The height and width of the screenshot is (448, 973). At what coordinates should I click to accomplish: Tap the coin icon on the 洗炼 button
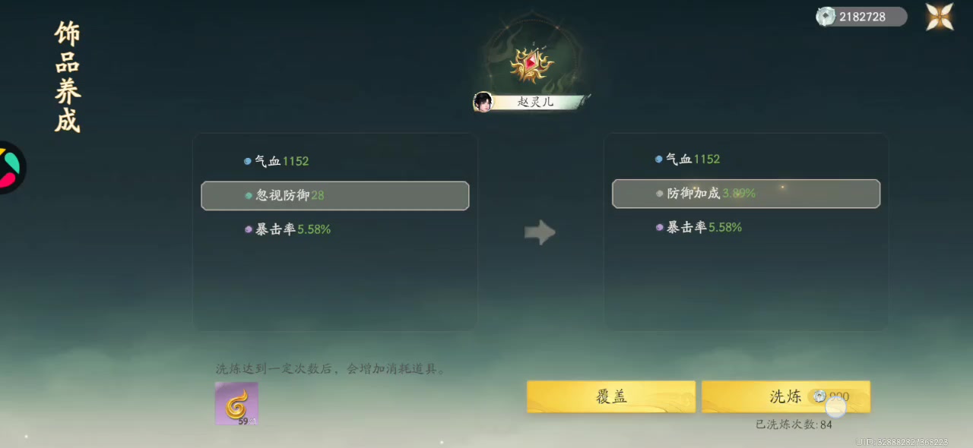tap(819, 396)
